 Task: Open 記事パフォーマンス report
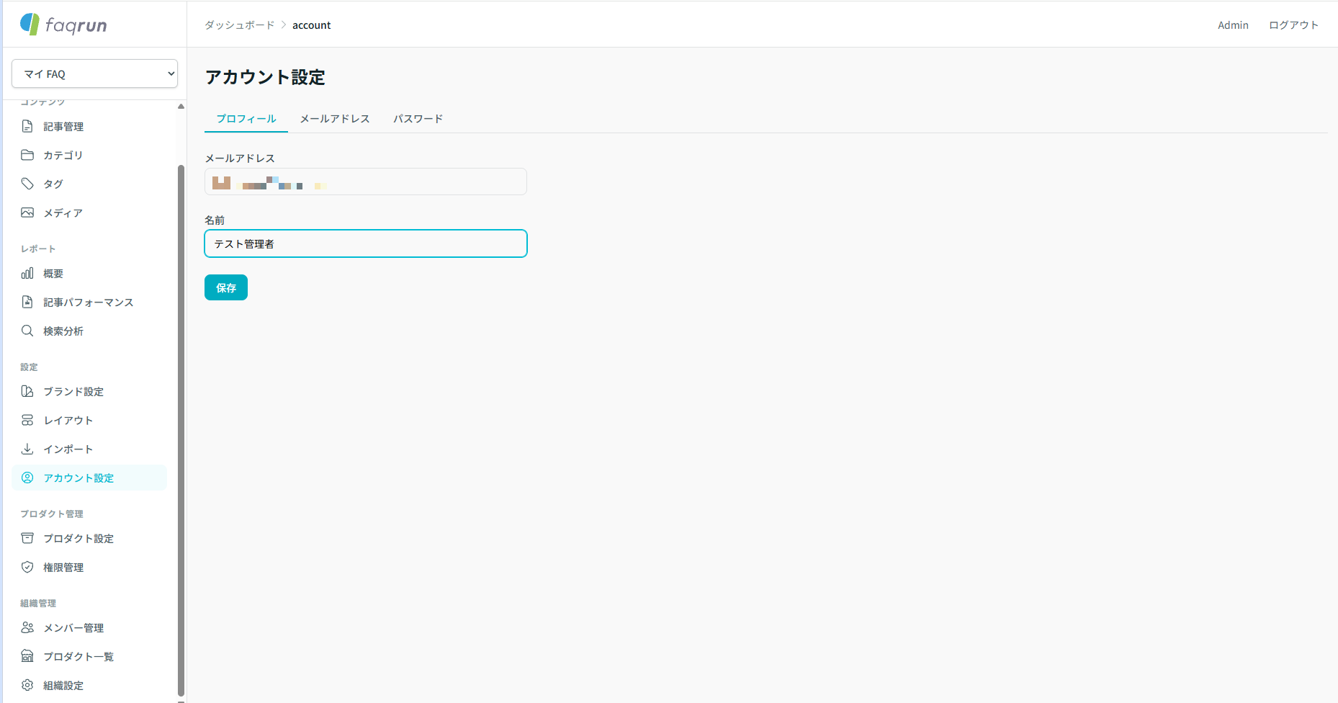point(89,302)
